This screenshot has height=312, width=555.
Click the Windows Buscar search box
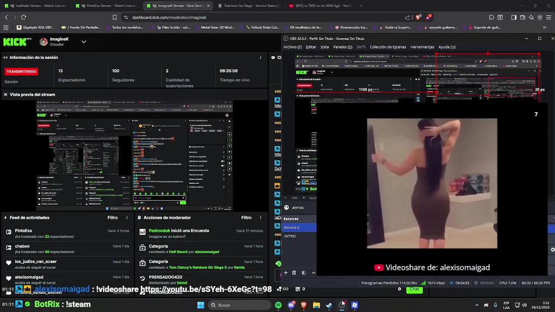(239, 305)
